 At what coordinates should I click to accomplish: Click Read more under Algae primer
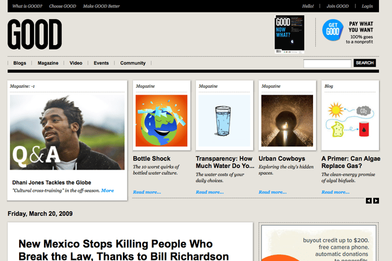click(x=335, y=192)
